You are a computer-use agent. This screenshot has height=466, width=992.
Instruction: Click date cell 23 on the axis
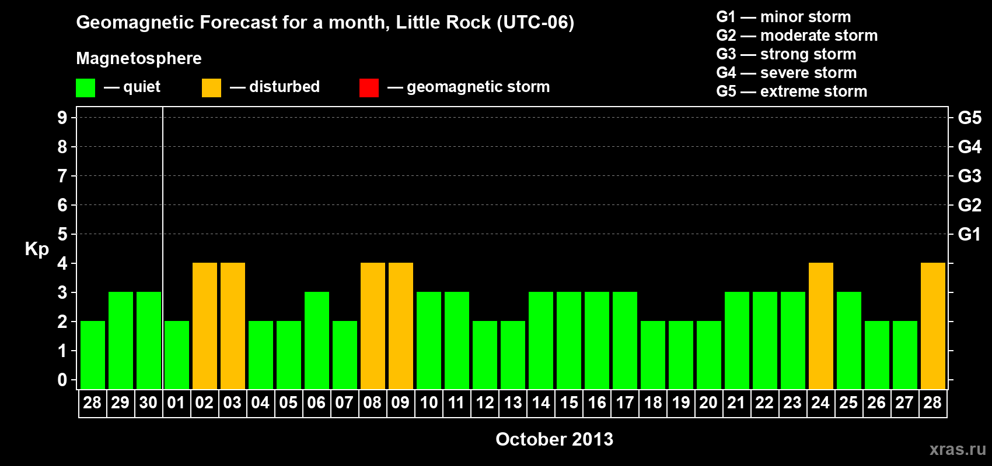coord(792,403)
